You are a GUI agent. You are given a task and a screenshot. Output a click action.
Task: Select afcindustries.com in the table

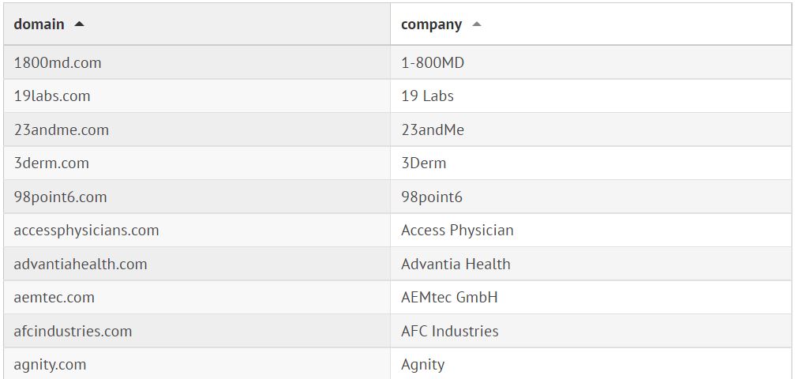73,331
